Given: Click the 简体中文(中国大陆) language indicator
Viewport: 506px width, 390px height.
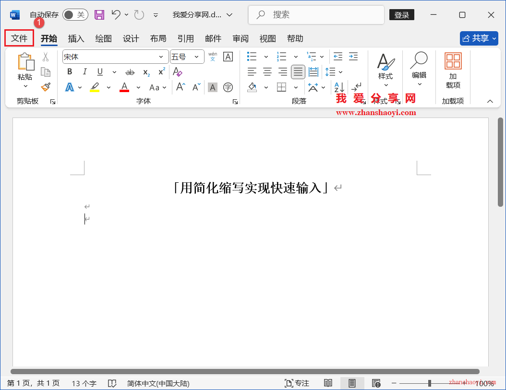Looking at the screenshot, I should pos(158,383).
